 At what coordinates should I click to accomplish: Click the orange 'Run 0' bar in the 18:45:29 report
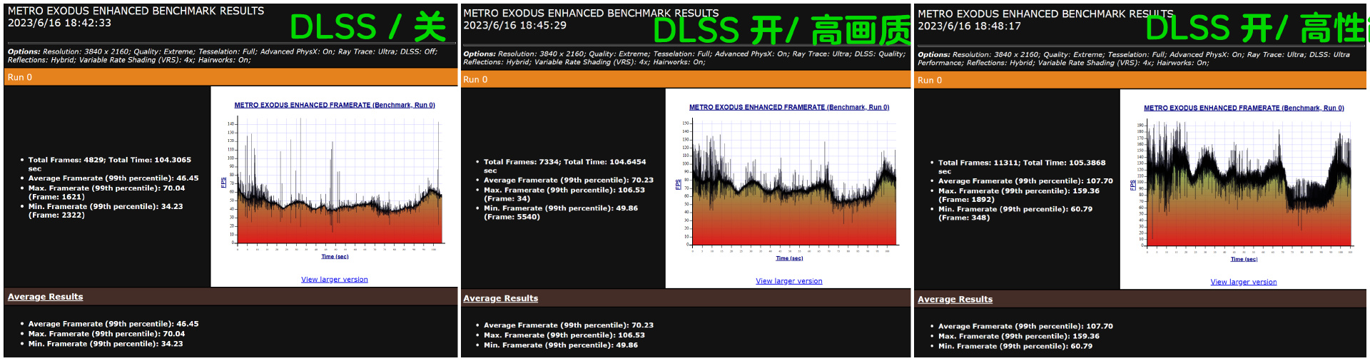click(x=686, y=79)
